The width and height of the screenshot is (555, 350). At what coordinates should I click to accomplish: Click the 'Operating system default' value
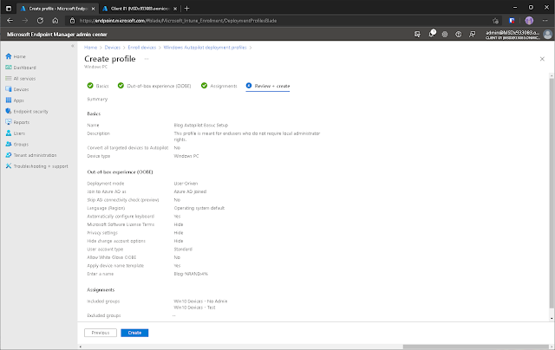[x=199, y=208]
